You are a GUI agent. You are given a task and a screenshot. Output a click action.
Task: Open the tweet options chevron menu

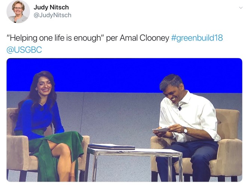(x=241, y=7)
